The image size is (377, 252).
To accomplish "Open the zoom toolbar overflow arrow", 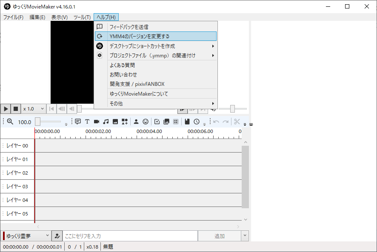I will click(x=66, y=124).
